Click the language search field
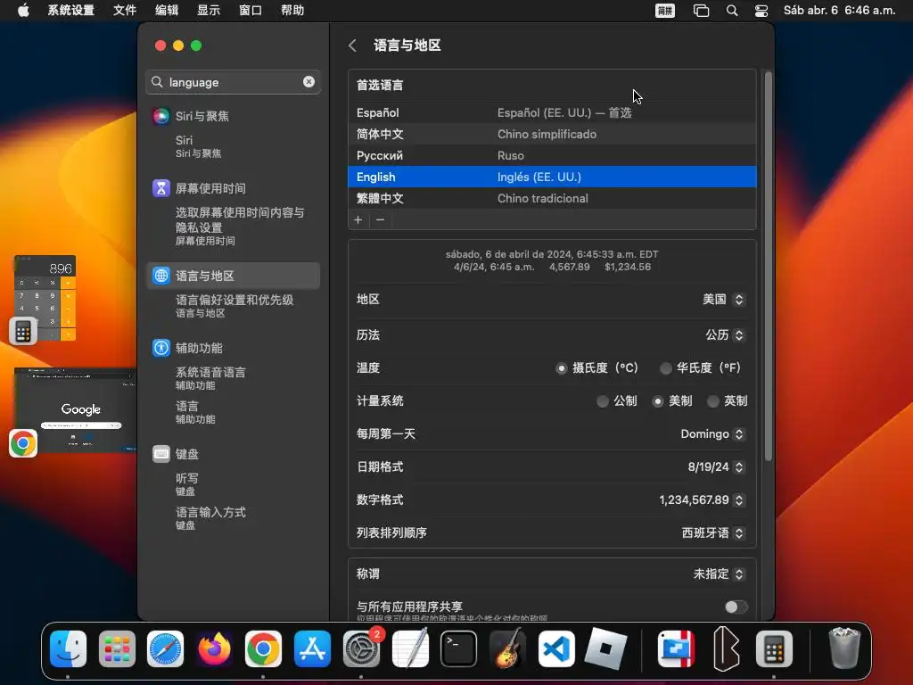The height and width of the screenshot is (685, 913). click(233, 82)
